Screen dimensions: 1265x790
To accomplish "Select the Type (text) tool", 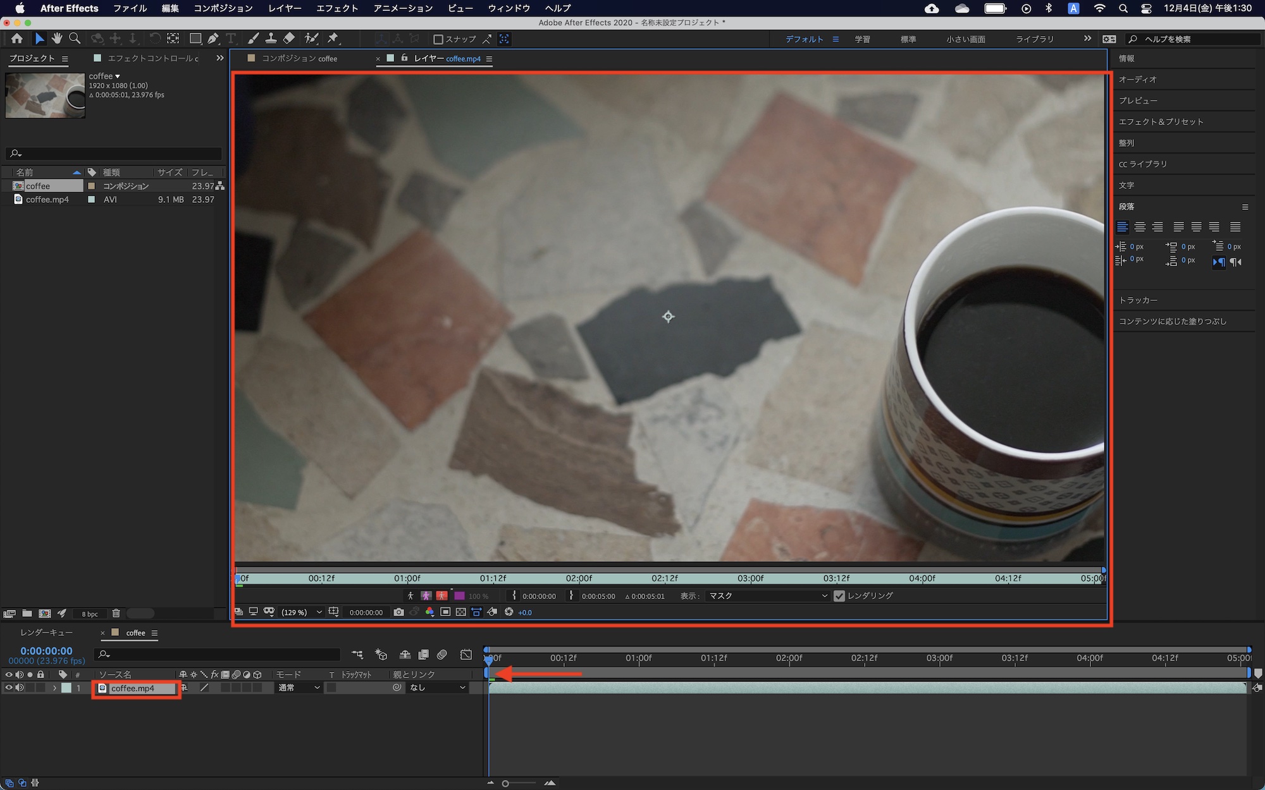I will click(231, 39).
